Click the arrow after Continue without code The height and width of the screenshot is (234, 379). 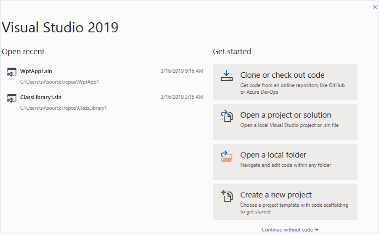[316, 230]
